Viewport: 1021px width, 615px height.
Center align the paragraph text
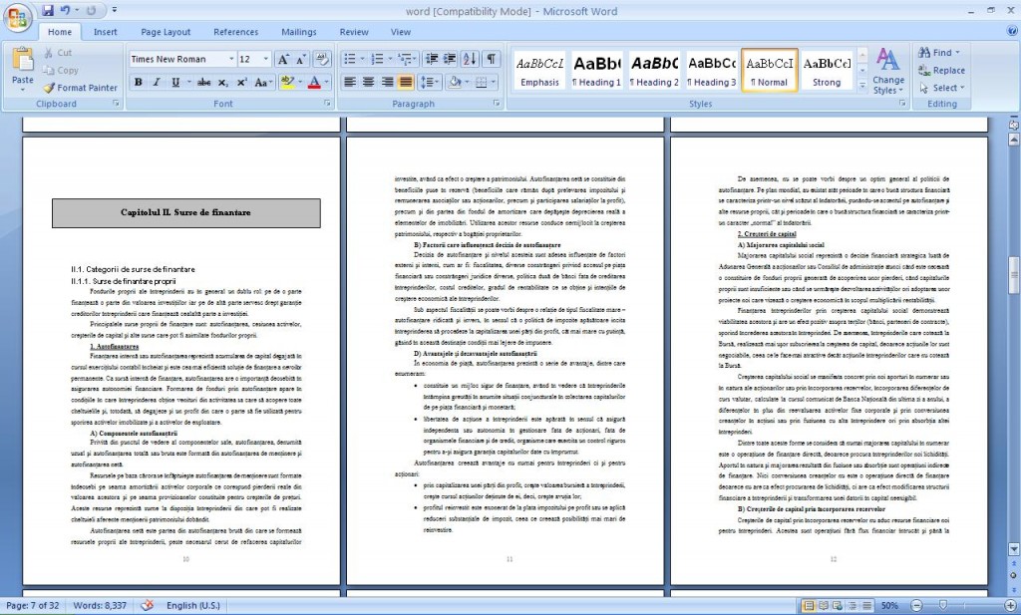368,83
